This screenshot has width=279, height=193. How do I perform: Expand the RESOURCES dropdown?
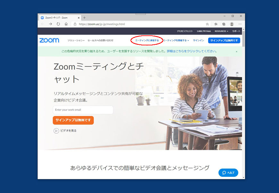pyautogui.click(x=221, y=31)
